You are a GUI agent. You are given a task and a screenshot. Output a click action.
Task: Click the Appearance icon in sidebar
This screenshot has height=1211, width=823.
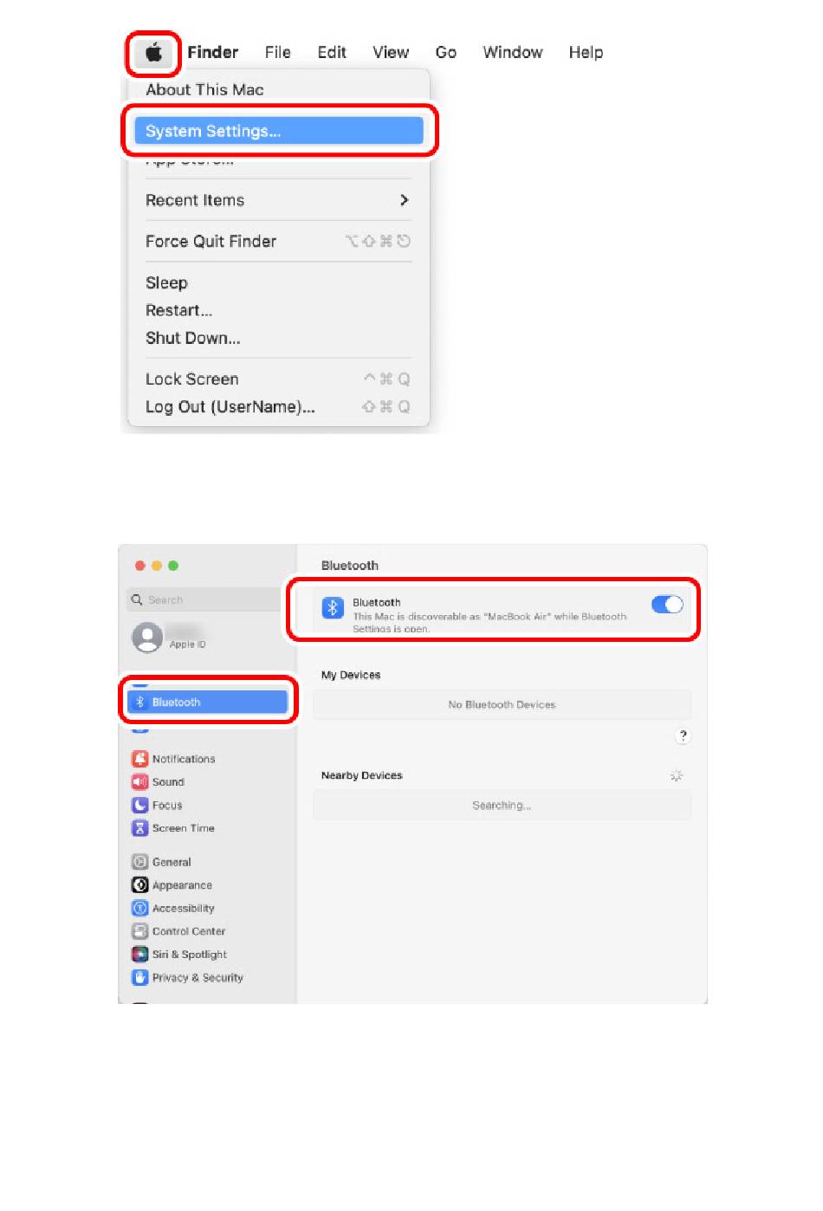139,885
